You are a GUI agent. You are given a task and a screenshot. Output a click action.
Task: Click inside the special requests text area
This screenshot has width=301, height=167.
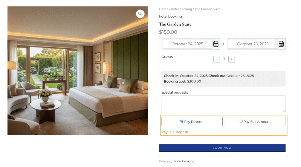pos(223,103)
